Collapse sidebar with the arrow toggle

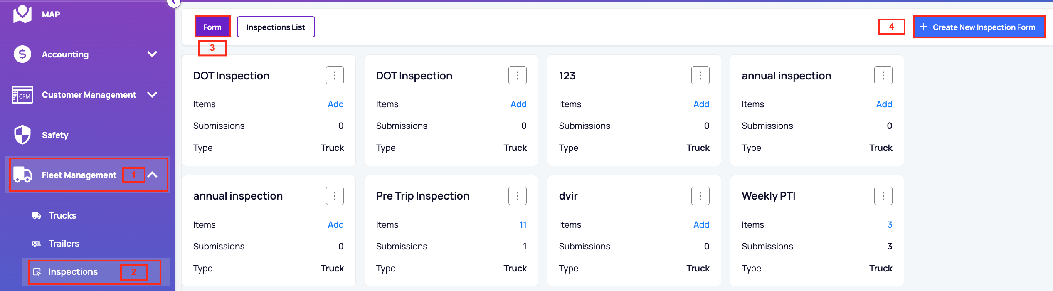pos(173,2)
